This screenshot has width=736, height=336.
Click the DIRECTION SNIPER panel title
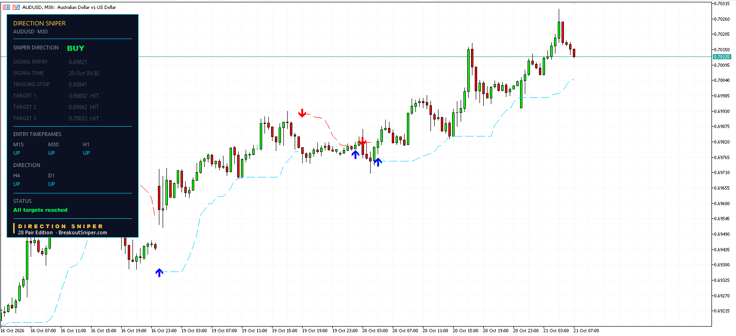coord(40,23)
